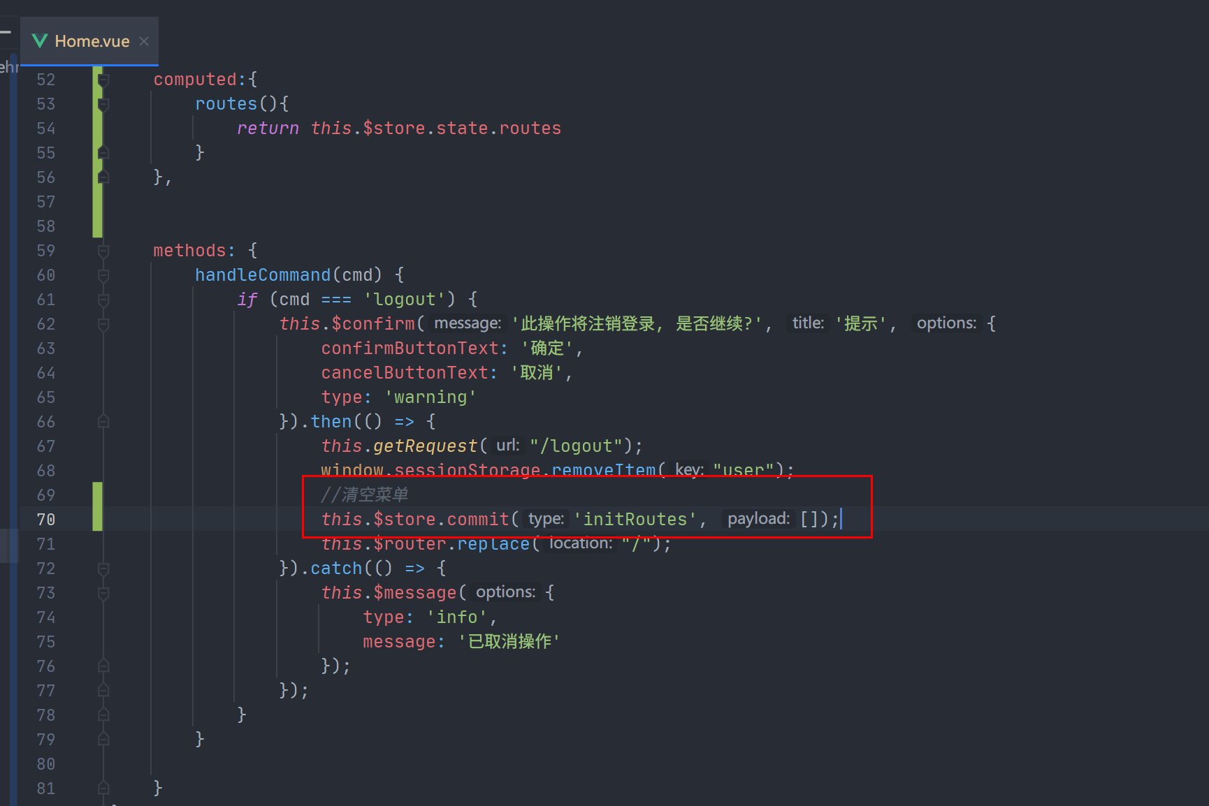
Task: Switch to the Home.vue editor tab
Action: pyautogui.click(x=89, y=41)
